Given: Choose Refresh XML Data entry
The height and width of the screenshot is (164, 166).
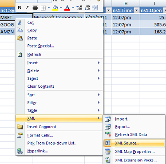Looking at the screenshot, I should click(x=134, y=135).
